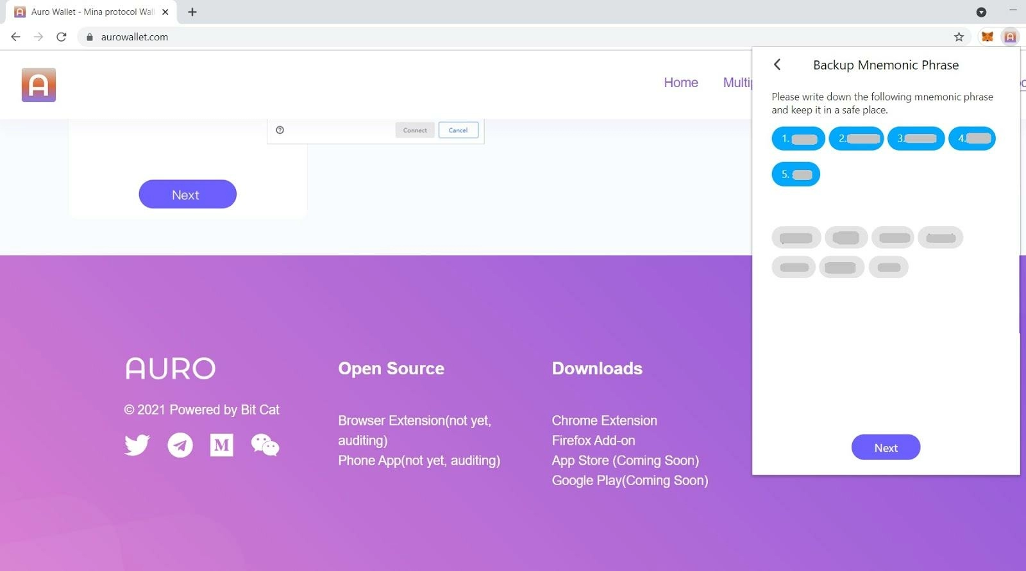The width and height of the screenshot is (1026, 571).
Task: Click the Downloads footer heading
Action: [x=597, y=368]
